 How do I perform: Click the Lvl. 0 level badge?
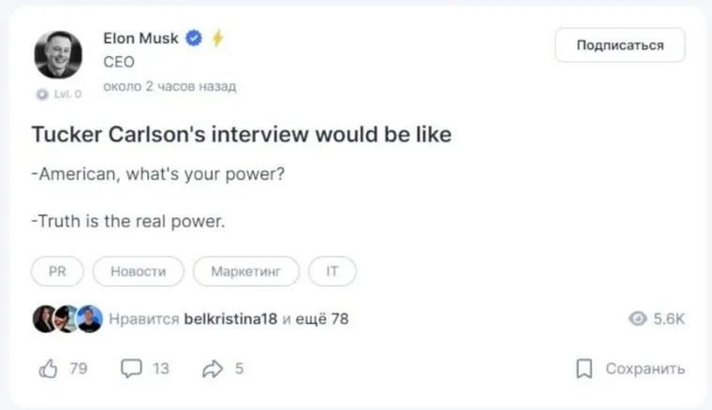[x=58, y=94]
